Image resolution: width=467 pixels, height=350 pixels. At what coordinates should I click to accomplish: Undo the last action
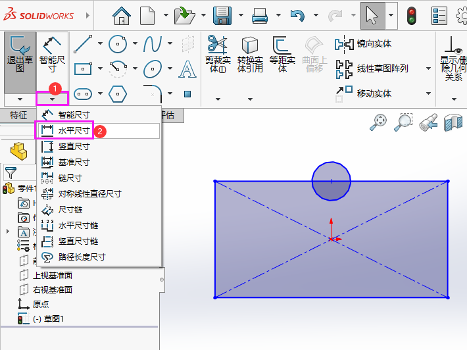[x=297, y=16]
